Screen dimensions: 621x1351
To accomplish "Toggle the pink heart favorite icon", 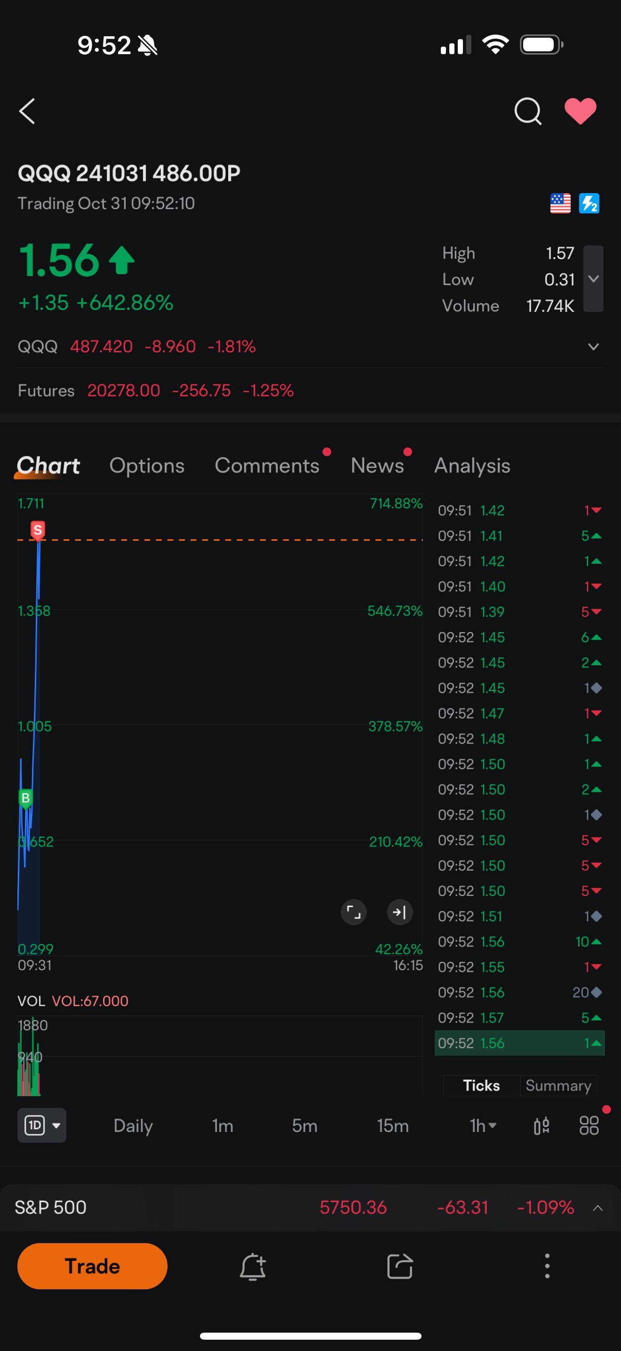I will pyautogui.click(x=580, y=111).
